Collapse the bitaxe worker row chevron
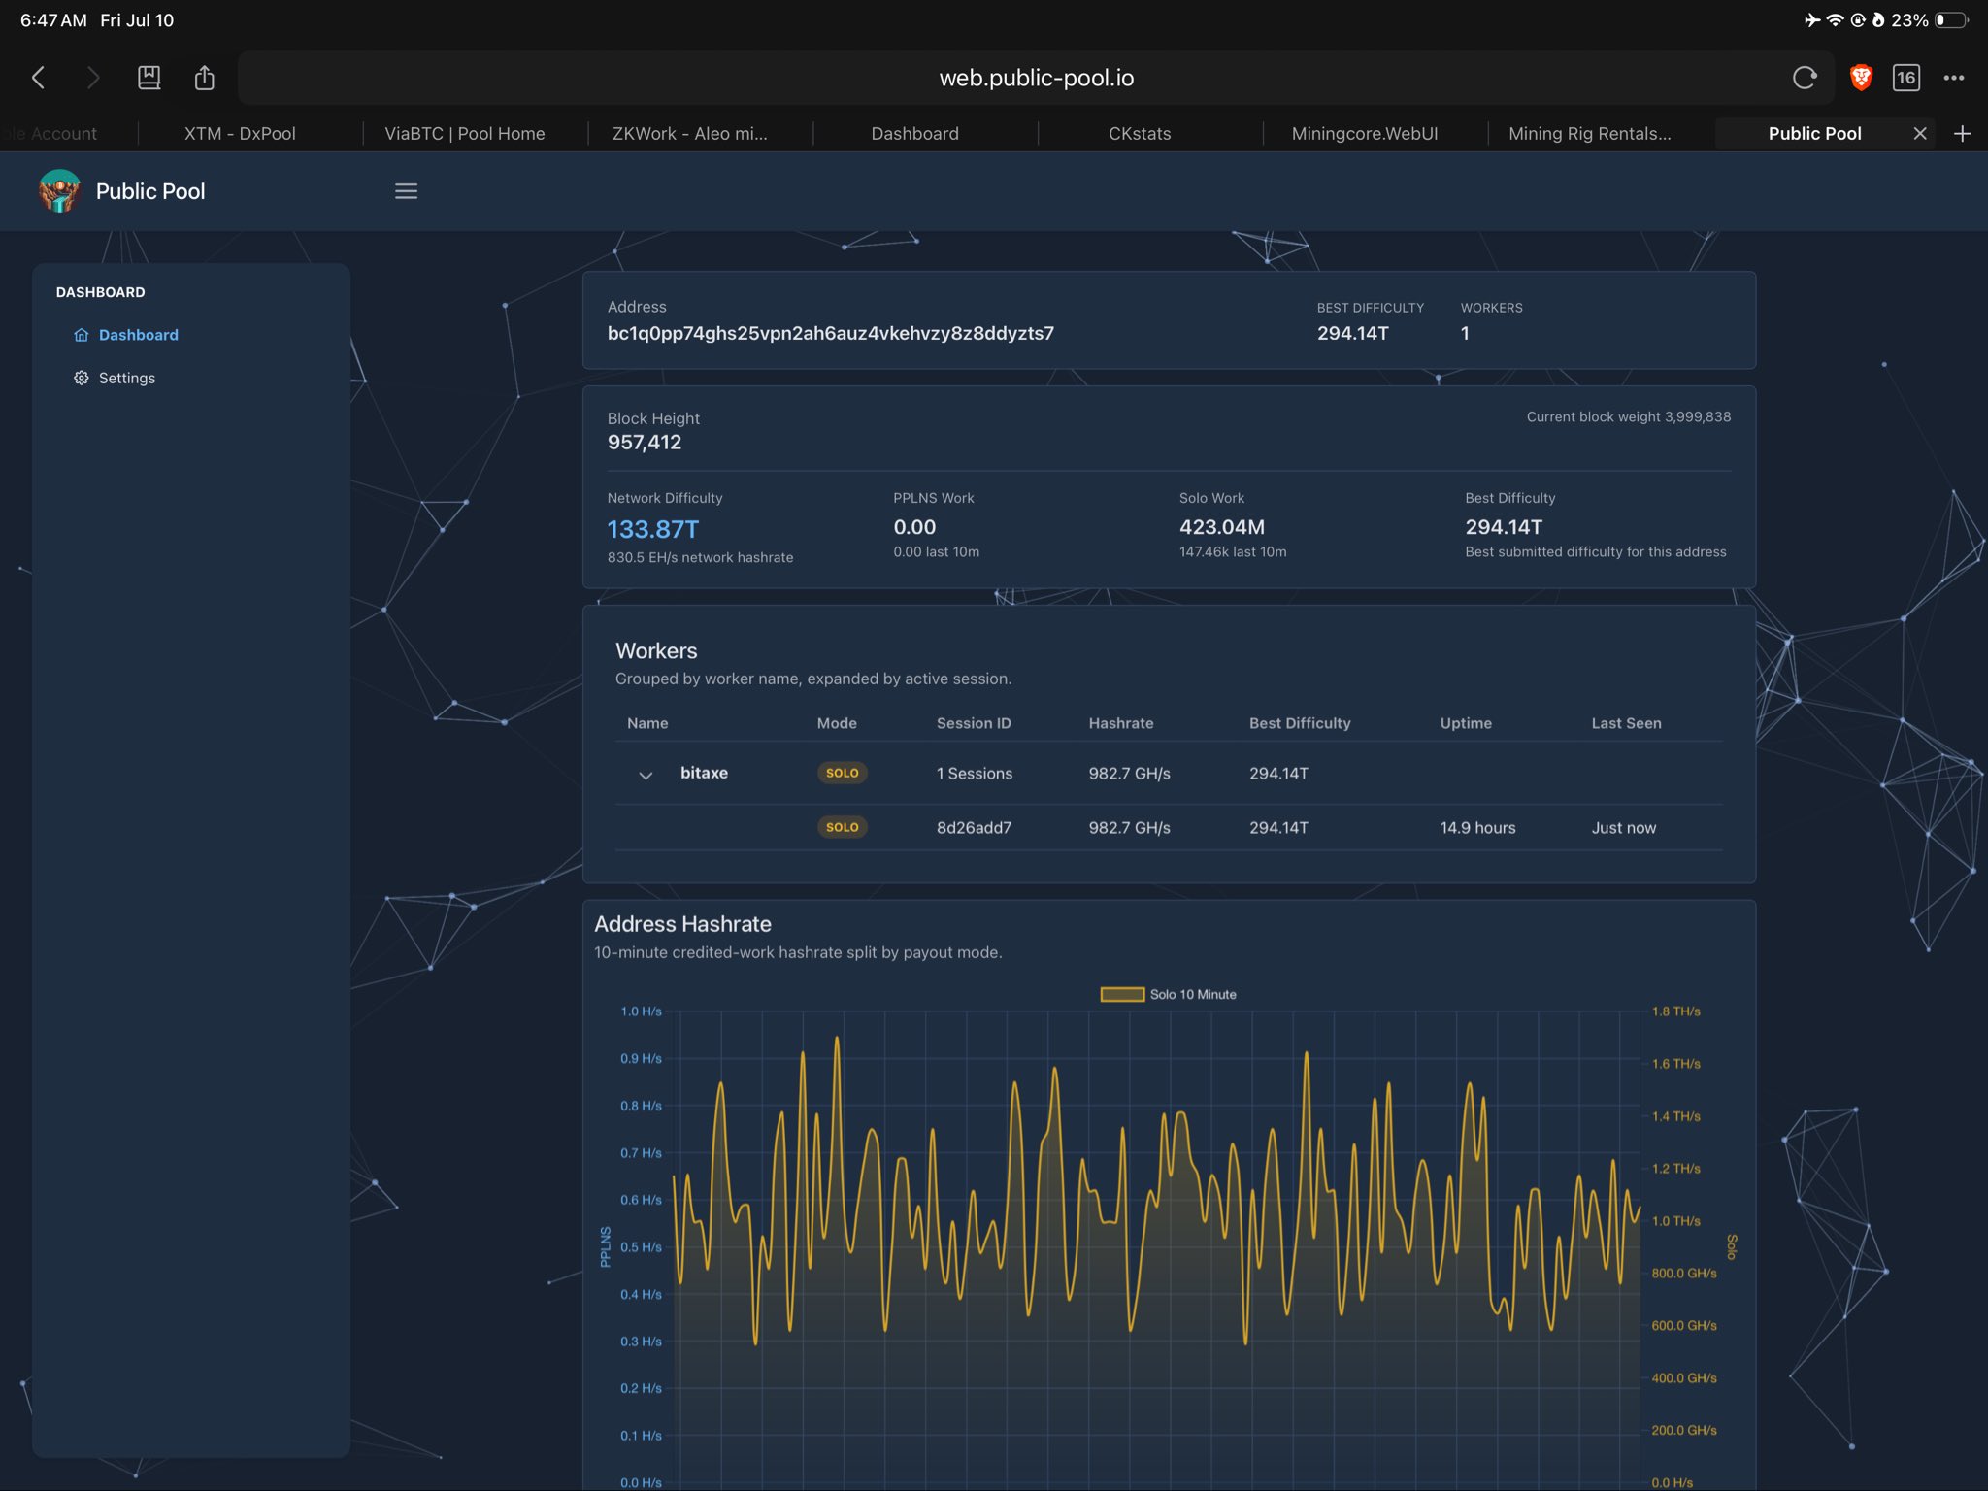 click(x=646, y=775)
